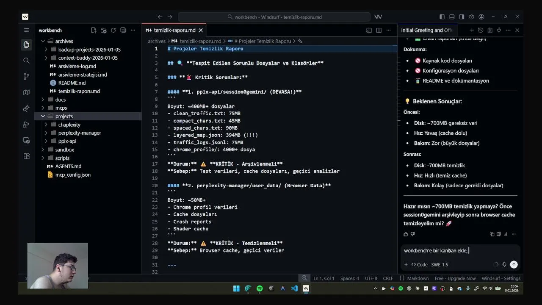Open markdown preview to the side
Screen dimensions: 542x305
(x=369, y=30)
